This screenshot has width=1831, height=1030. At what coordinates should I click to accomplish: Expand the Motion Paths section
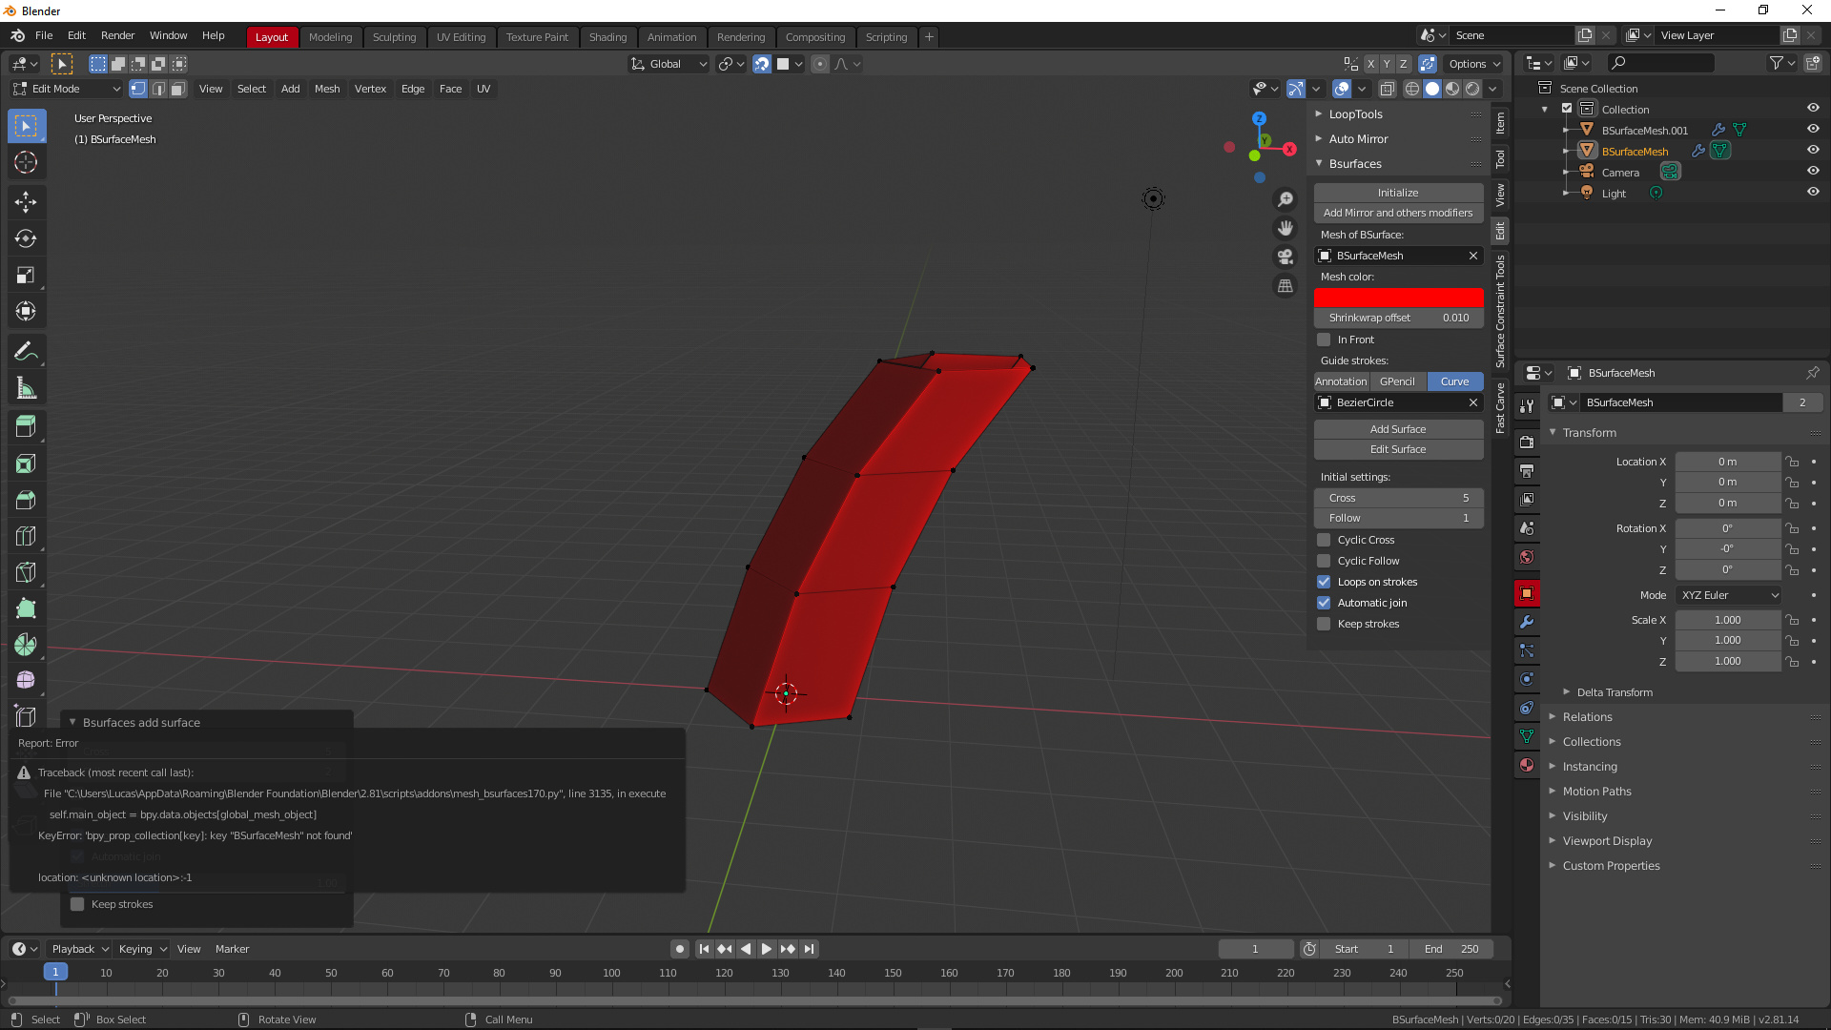click(x=1597, y=791)
